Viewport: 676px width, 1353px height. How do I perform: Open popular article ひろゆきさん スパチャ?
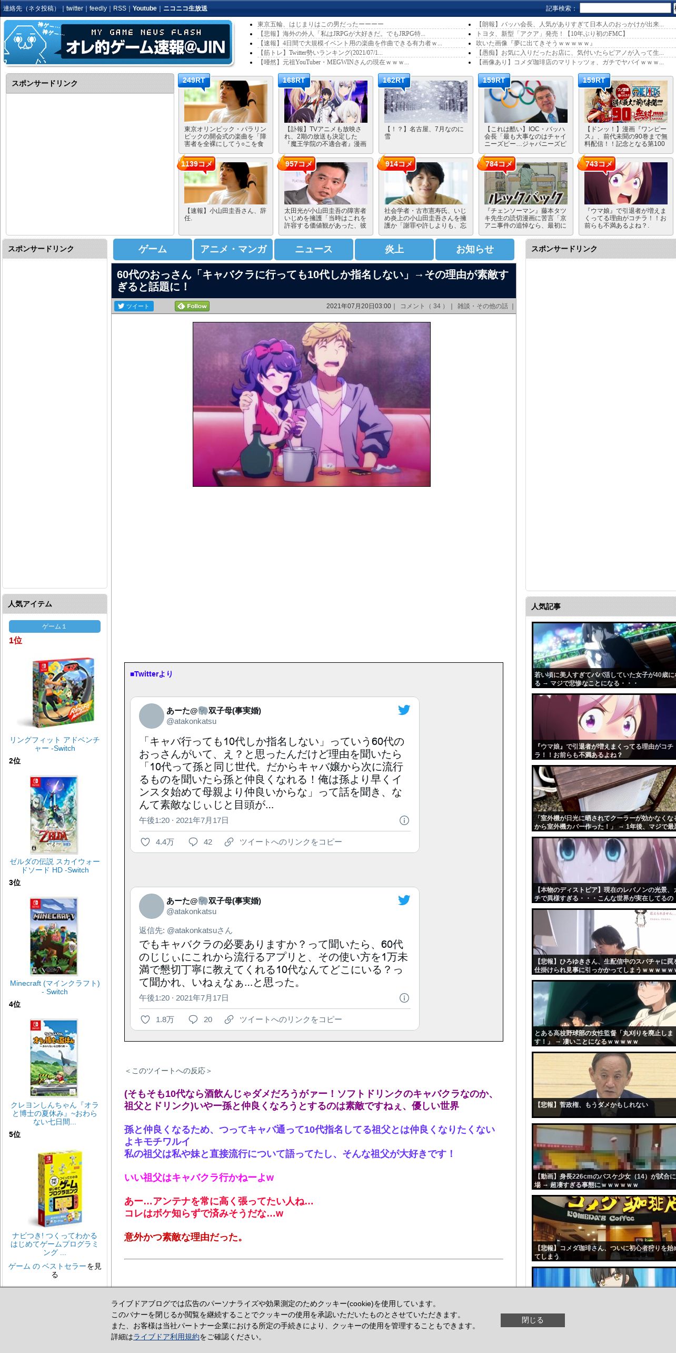tap(604, 942)
